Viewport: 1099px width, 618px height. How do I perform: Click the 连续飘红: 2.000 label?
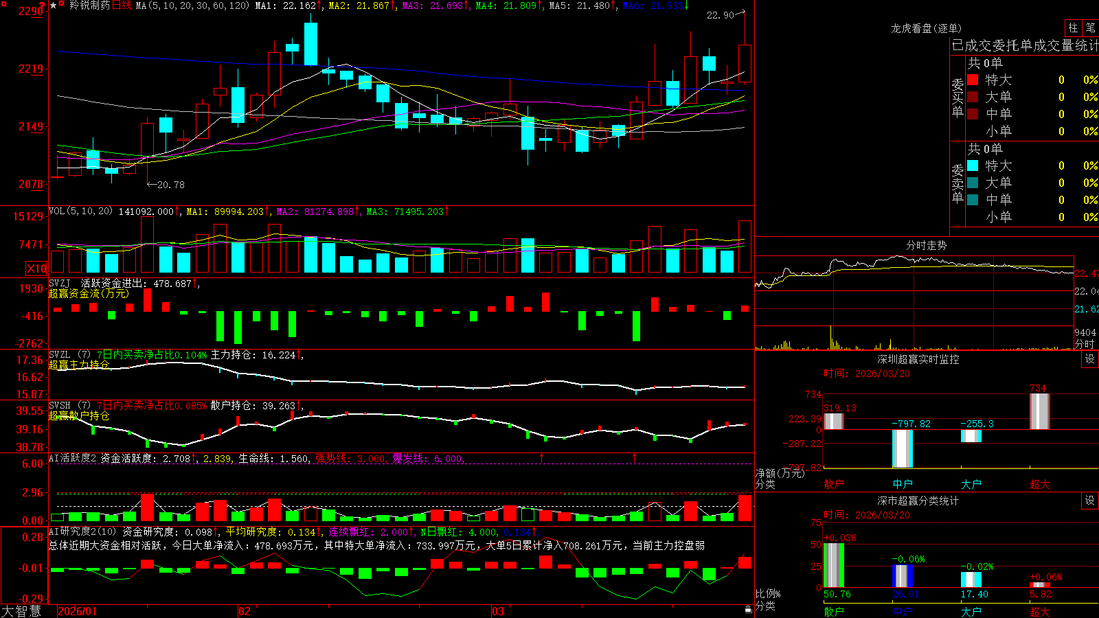370,531
